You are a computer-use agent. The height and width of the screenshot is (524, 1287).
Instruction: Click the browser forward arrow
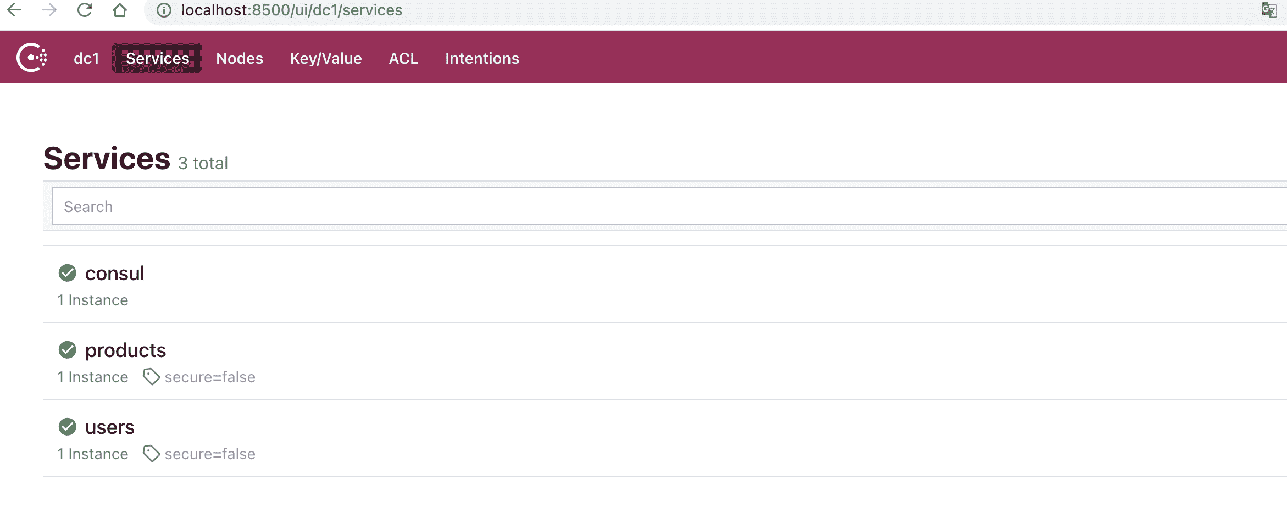tap(49, 10)
